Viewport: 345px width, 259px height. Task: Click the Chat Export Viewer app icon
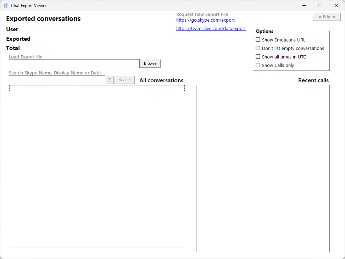(6, 6)
